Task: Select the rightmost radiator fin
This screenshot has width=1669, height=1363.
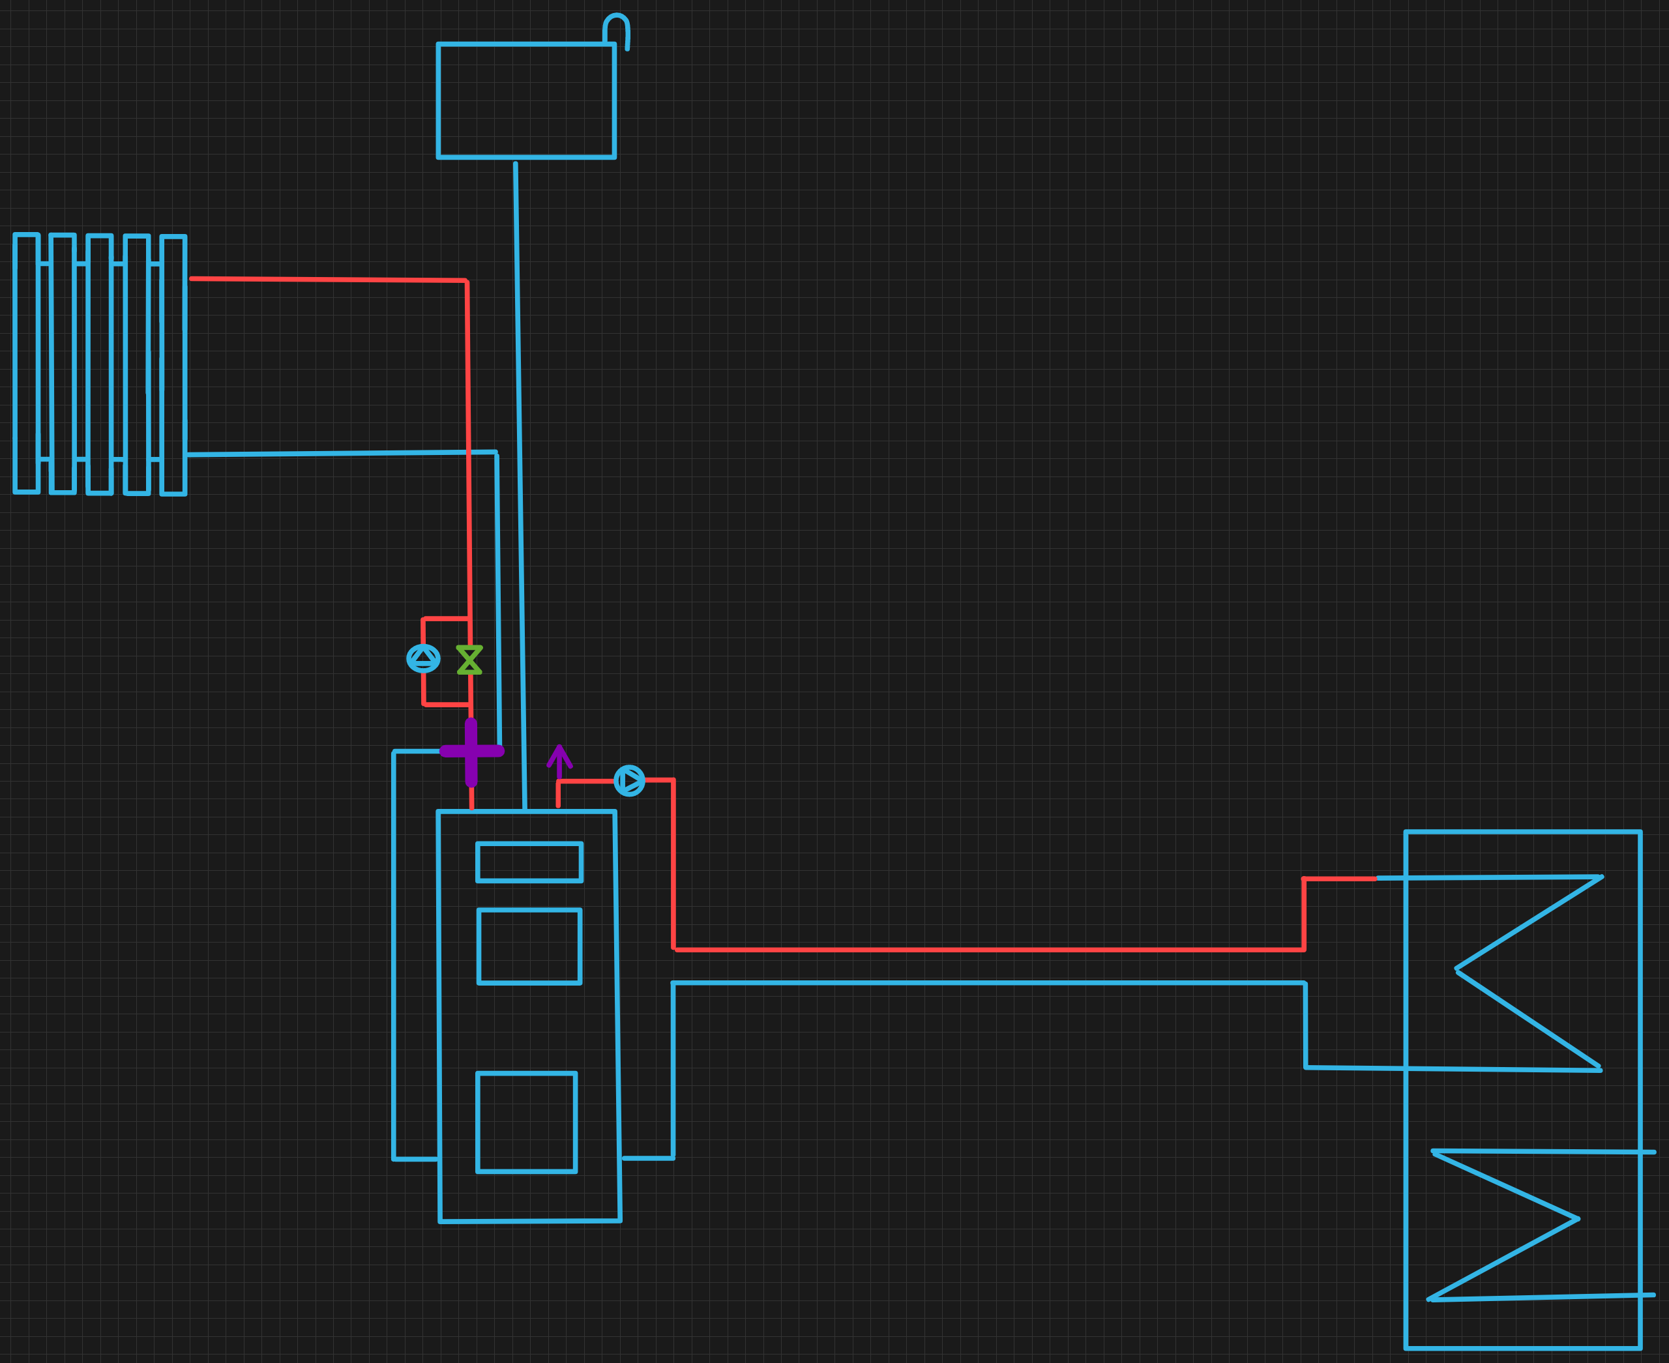Action: click(x=173, y=365)
